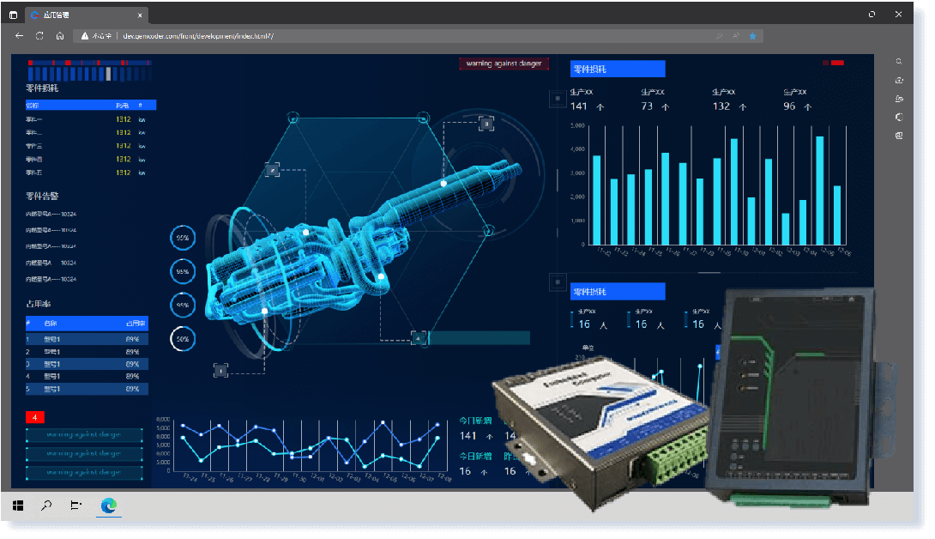Click the first warning against danger alert in list
935x539 pixels.
tap(85, 434)
